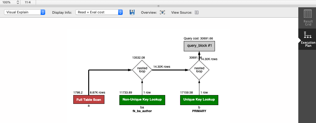Select the Non-Unique Key Lookup node
Screen dimensions: 316x123
click(142, 100)
